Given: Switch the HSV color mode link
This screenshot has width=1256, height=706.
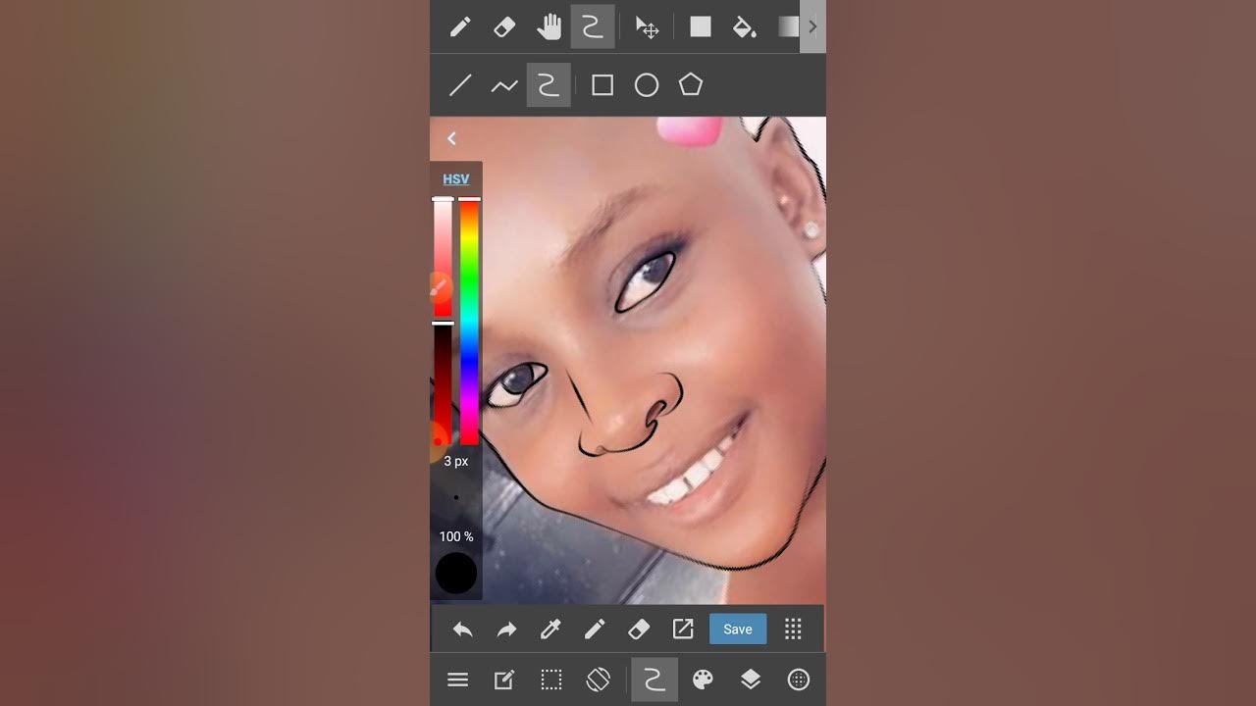Looking at the screenshot, I should [x=456, y=178].
